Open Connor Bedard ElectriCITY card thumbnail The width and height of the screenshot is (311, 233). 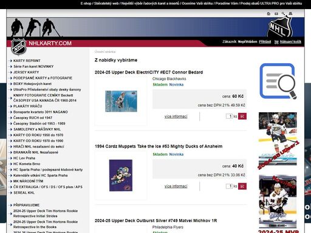[121, 101]
